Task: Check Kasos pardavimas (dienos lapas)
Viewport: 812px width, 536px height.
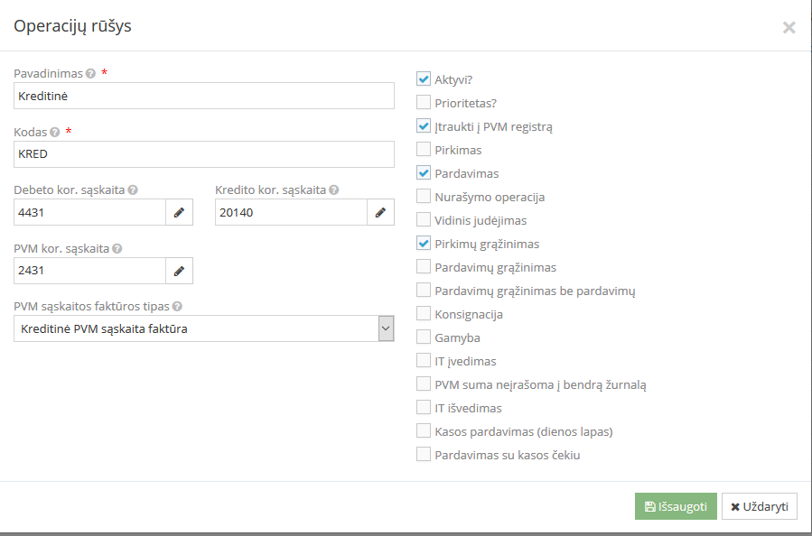Action: (423, 430)
